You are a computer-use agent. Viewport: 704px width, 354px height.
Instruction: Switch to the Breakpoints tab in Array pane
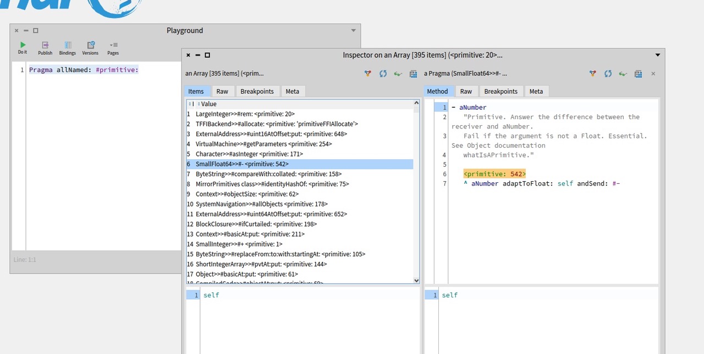[x=257, y=92]
